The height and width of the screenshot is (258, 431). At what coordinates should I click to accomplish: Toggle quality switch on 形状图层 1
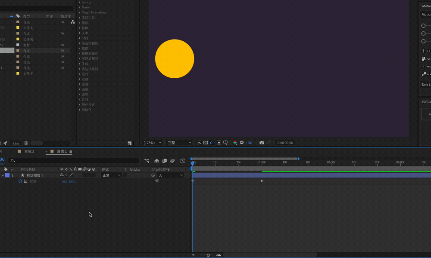coord(71,175)
